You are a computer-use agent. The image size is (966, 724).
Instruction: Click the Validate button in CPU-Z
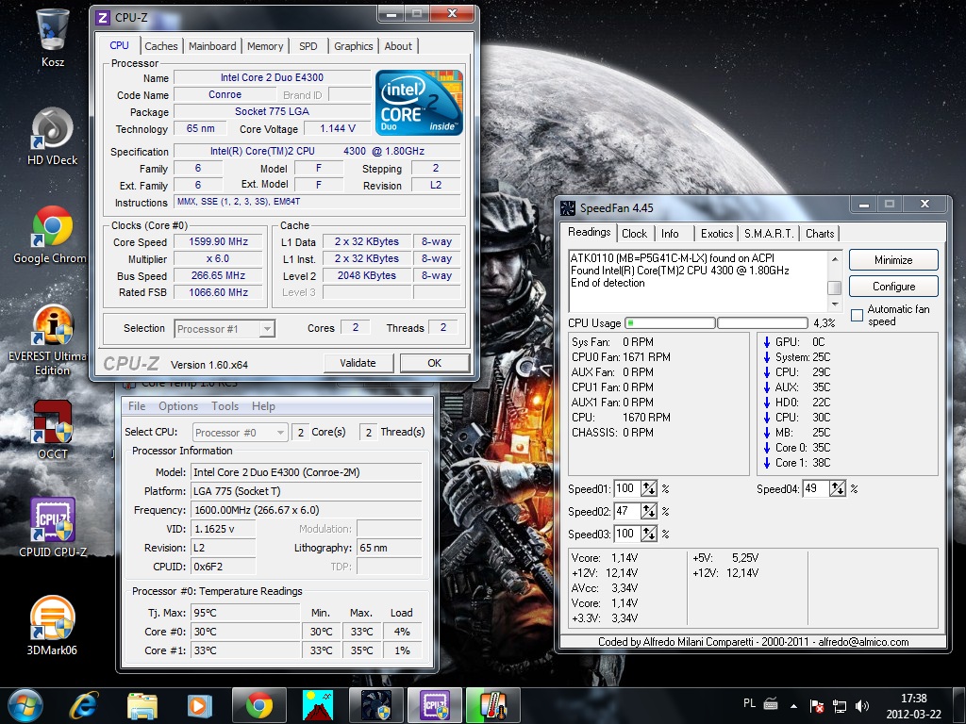click(x=358, y=363)
